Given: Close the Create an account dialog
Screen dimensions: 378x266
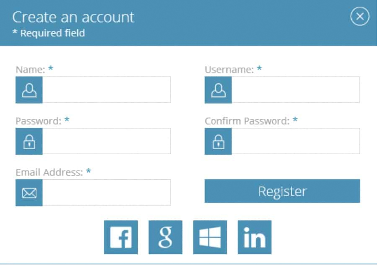Looking at the screenshot, I should [360, 17].
